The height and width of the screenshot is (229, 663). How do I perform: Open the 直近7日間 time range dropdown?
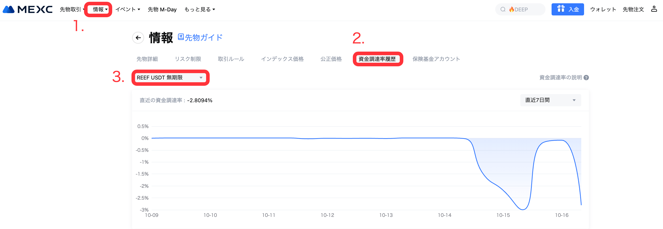tap(550, 100)
